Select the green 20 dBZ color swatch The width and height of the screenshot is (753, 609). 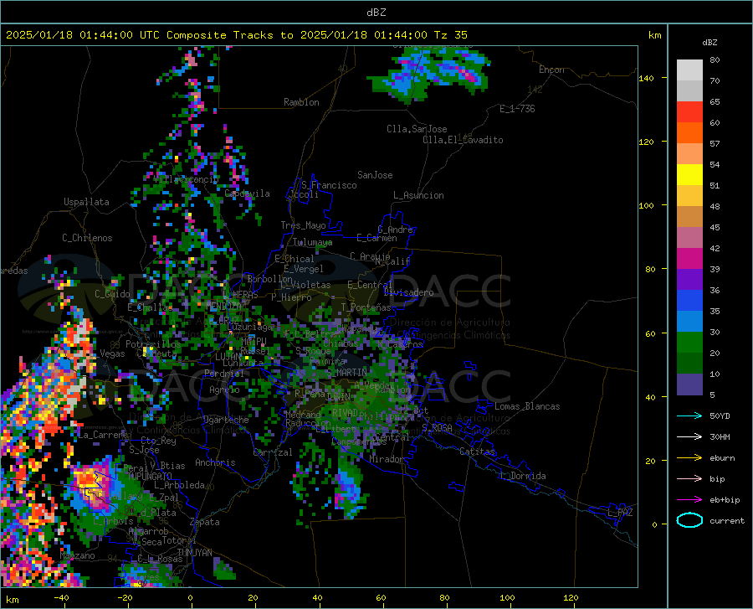(x=689, y=343)
